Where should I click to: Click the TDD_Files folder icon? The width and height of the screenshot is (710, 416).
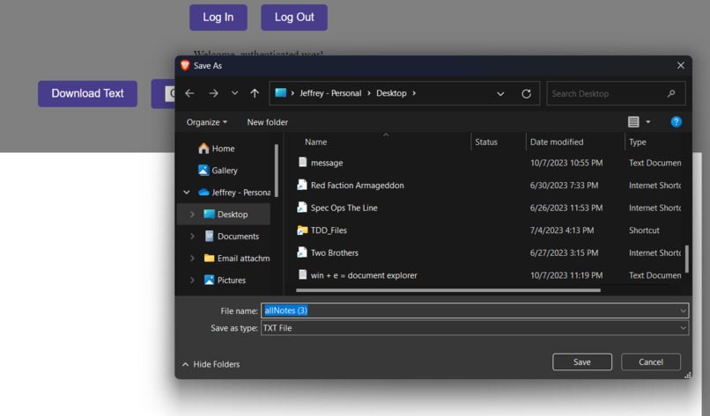click(x=302, y=230)
